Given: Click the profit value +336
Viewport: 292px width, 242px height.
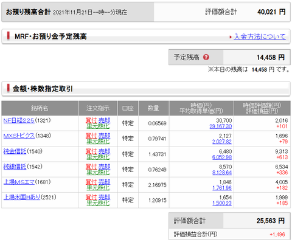Looking at the screenshot, I should coord(282,173).
